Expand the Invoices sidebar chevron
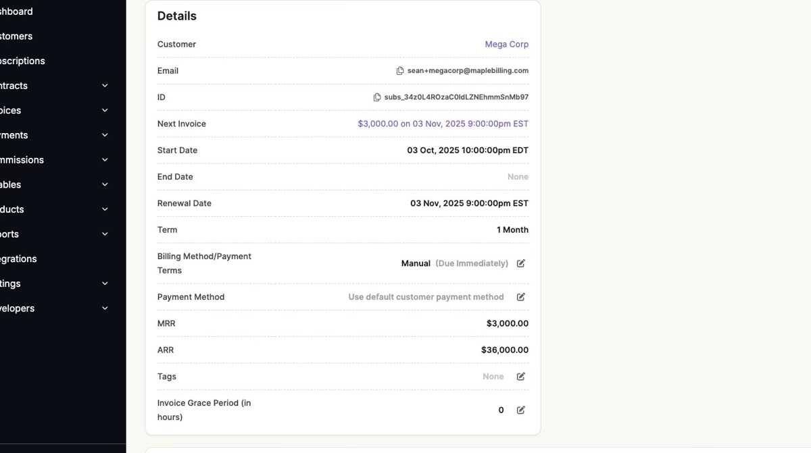The height and width of the screenshot is (453, 811). click(105, 111)
